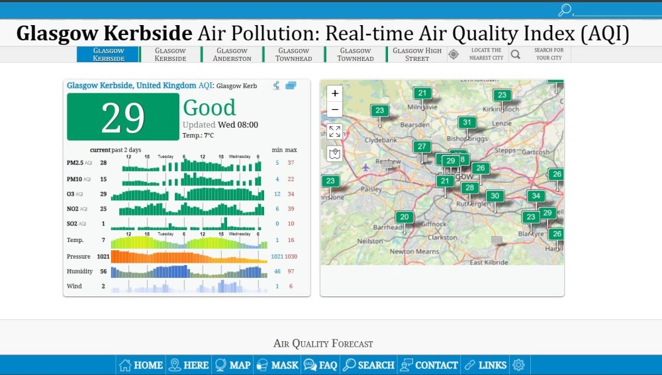
Task: Click the 34 marker on the map
Action: pyautogui.click(x=536, y=196)
